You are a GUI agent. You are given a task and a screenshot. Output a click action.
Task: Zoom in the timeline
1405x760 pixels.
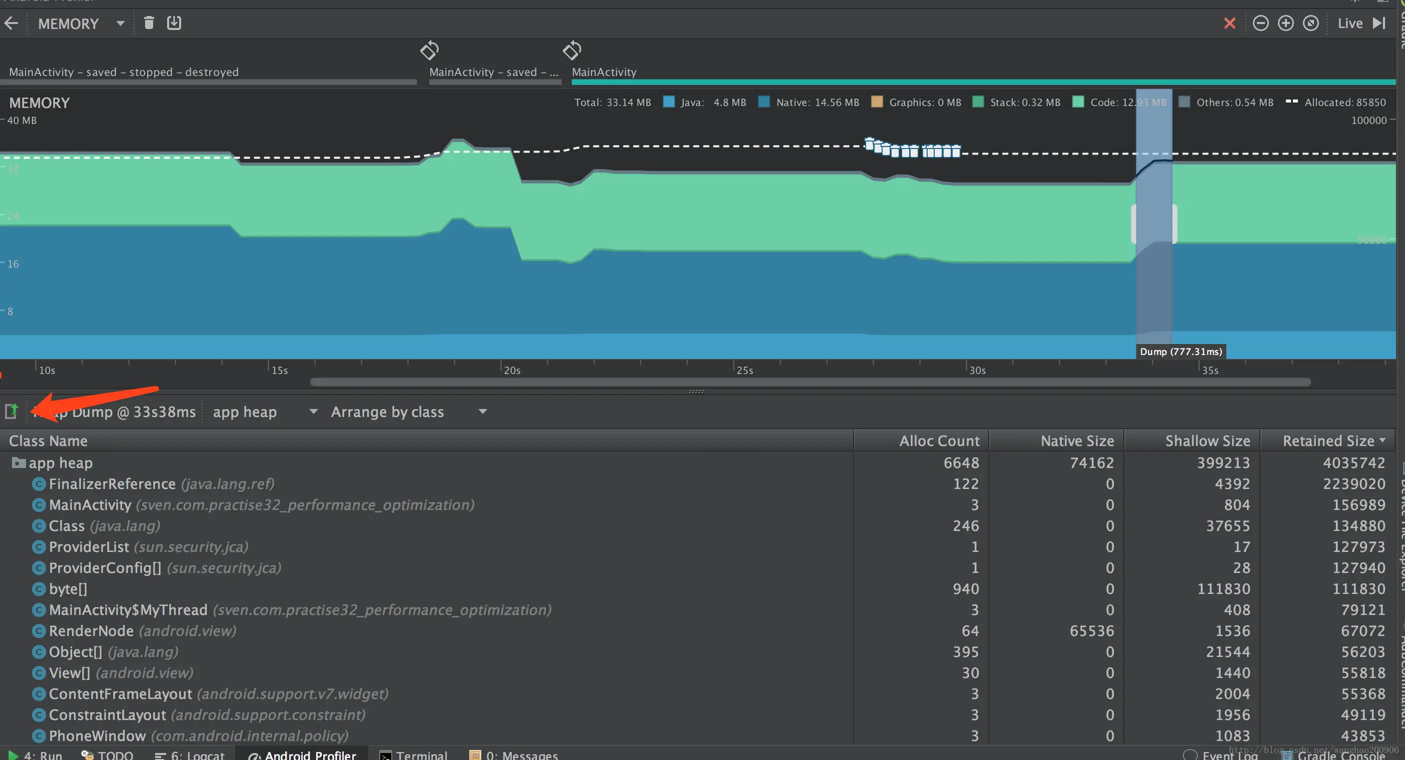point(1285,23)
